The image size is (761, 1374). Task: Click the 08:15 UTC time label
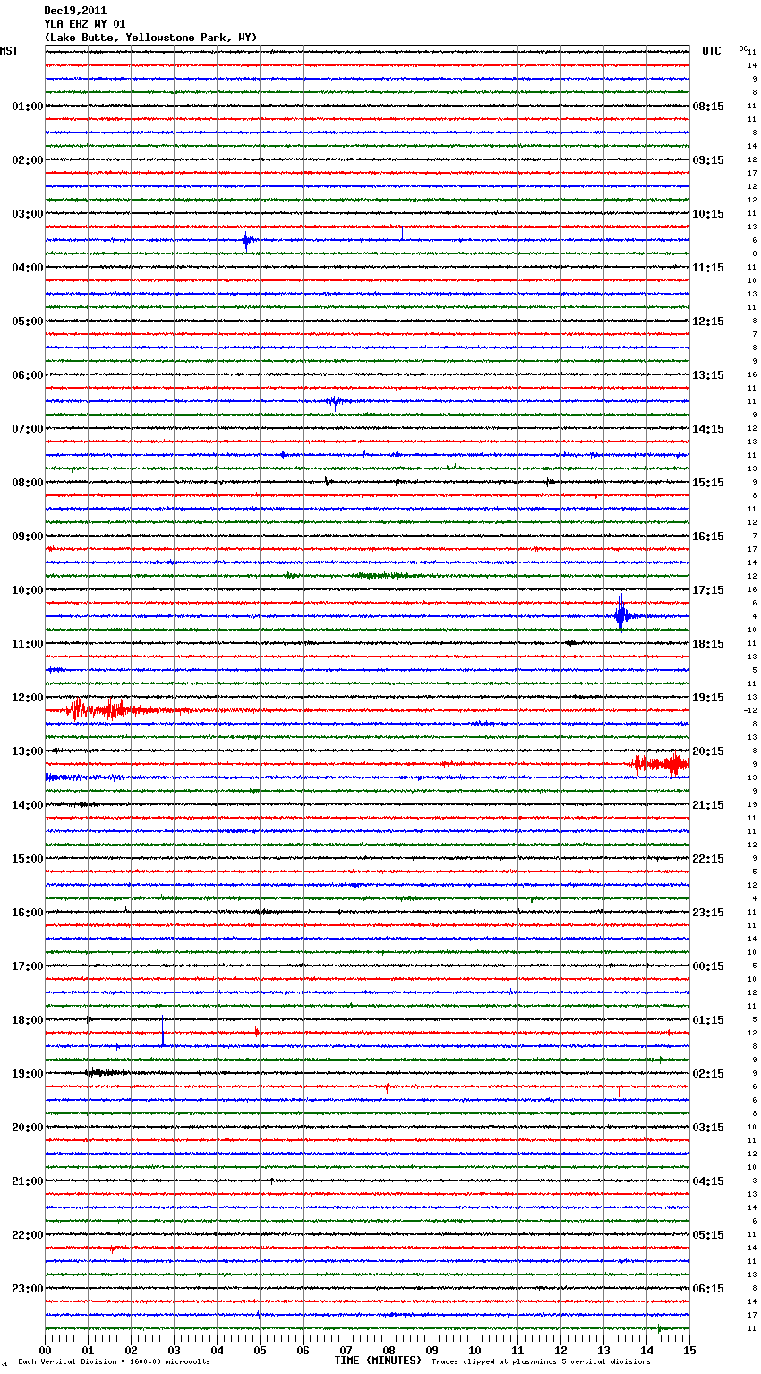click(x=708, y=107)
